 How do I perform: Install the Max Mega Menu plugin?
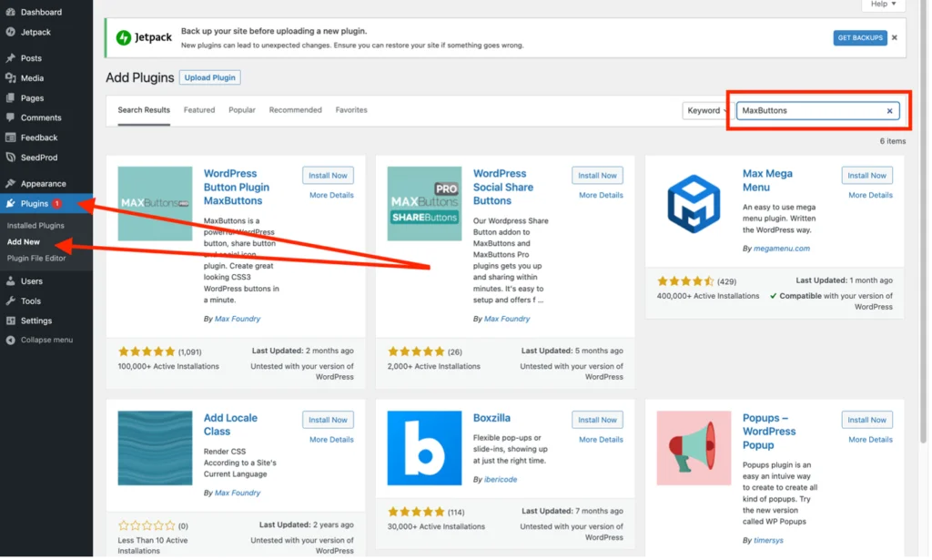869,176
